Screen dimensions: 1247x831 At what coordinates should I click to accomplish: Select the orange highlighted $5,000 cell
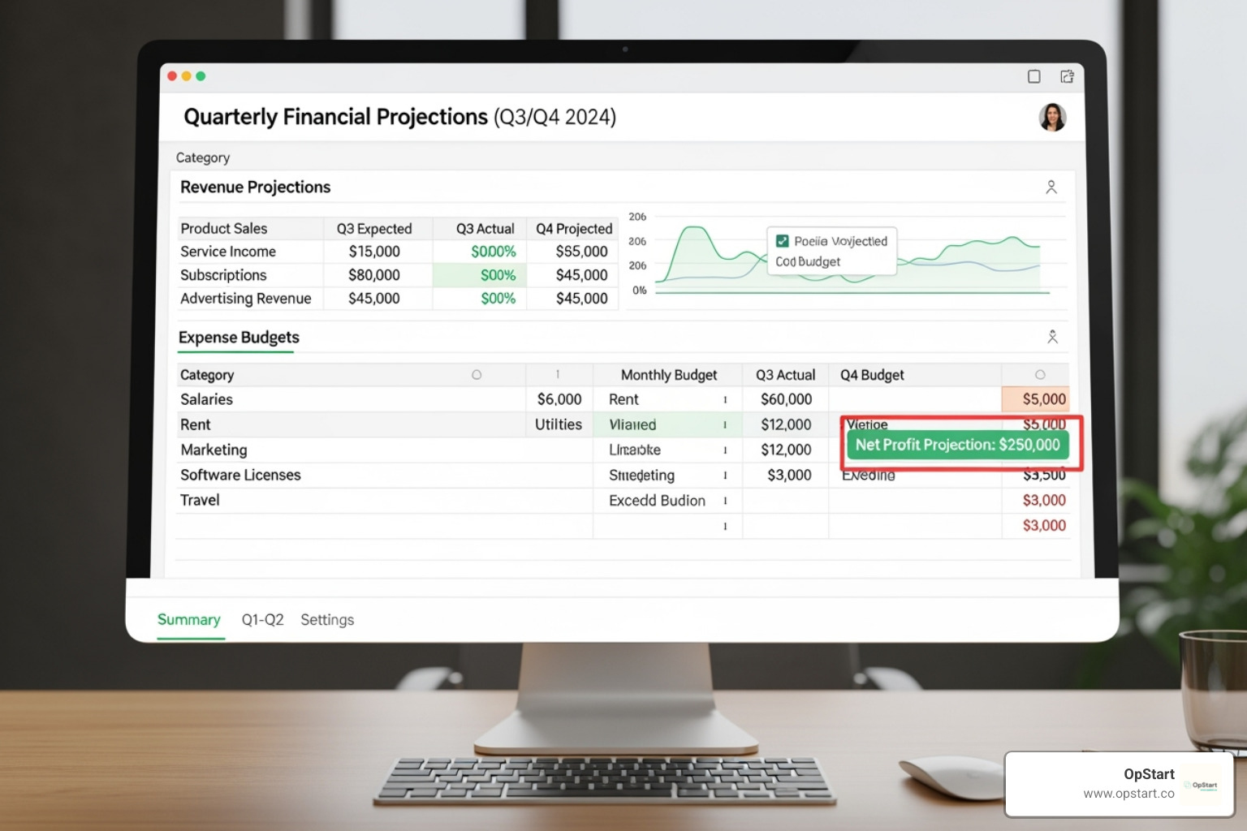point(1036,399)
